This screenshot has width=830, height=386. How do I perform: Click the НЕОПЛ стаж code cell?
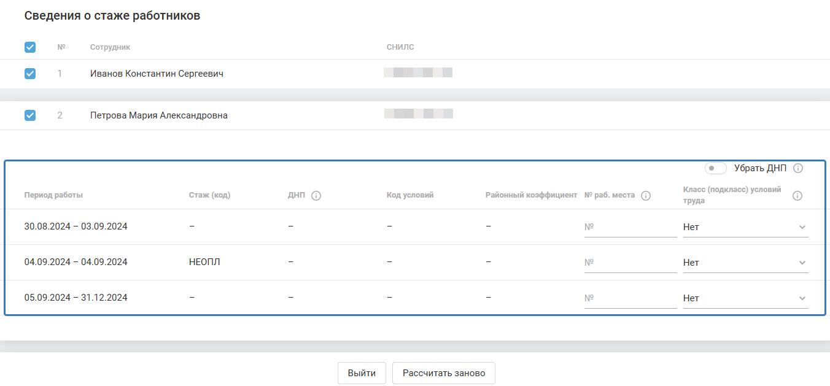pos(204,263)
